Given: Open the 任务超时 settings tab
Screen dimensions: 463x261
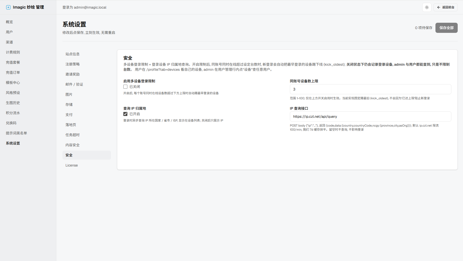Looking at the screenshot, I should point(87,135).
